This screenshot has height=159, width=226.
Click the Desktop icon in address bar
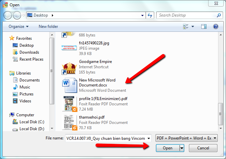click(30, 15)
